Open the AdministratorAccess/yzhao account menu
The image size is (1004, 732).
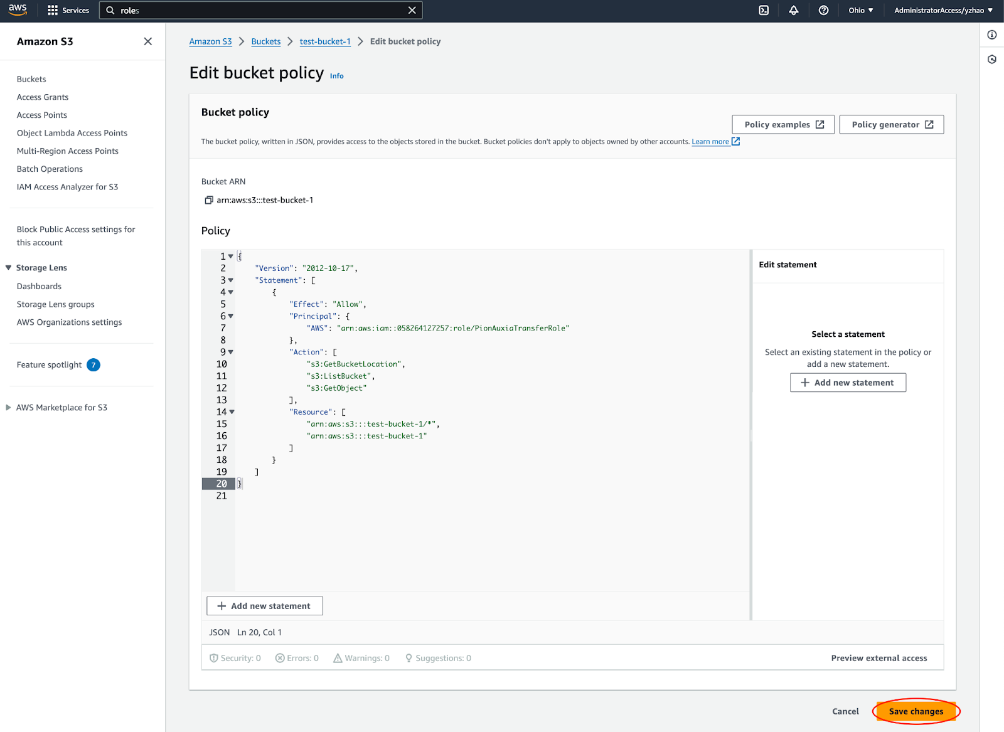pos(943,10)
